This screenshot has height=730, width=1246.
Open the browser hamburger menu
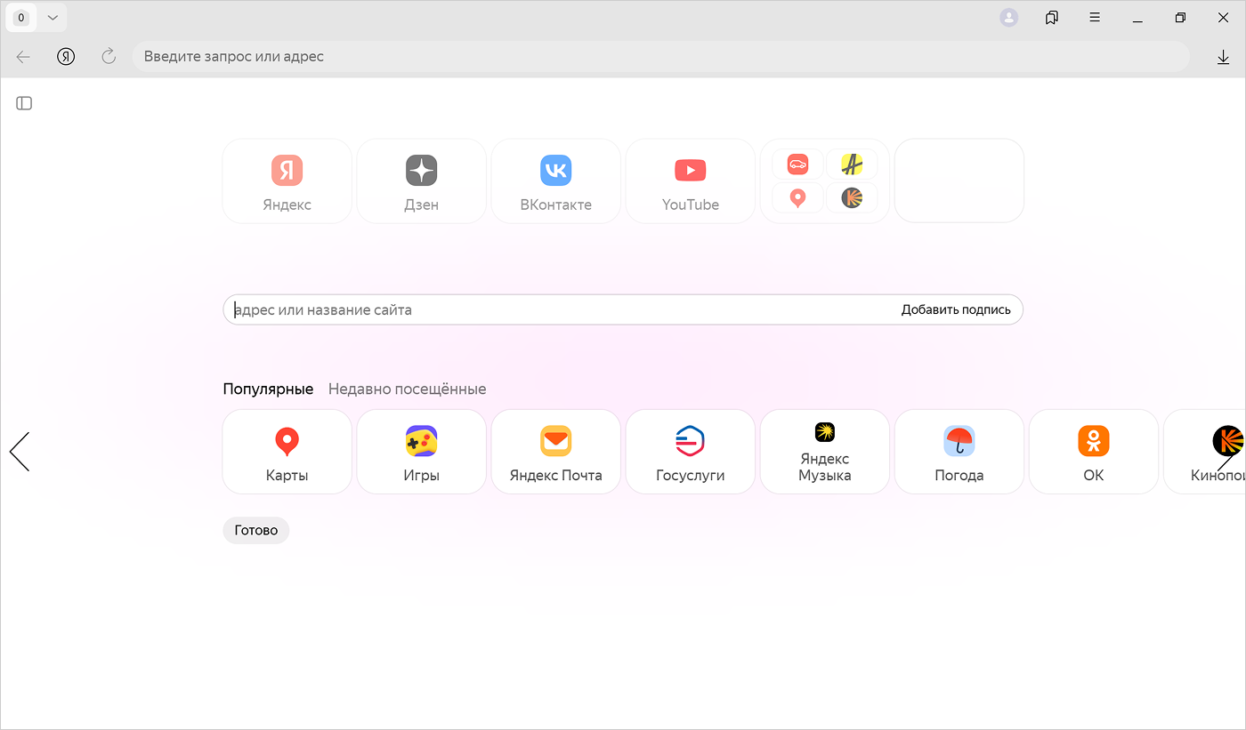1095,18
